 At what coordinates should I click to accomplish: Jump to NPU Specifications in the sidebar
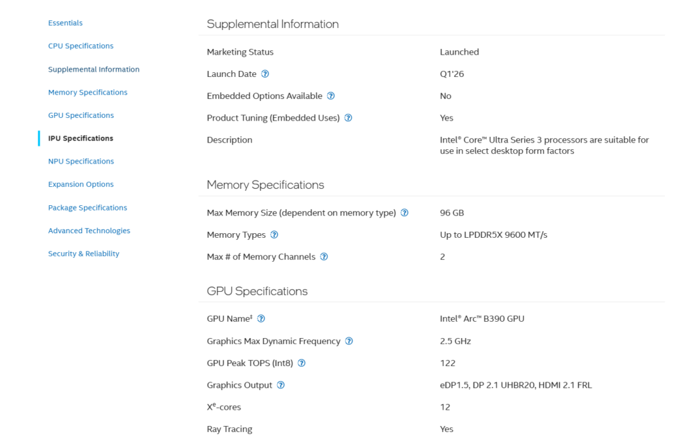pyautogui.click(x=81, y=162)
